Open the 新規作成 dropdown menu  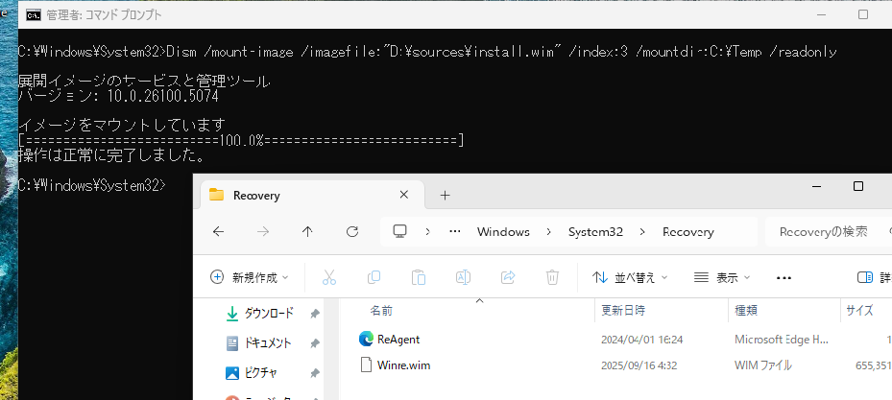coord(250,277)
